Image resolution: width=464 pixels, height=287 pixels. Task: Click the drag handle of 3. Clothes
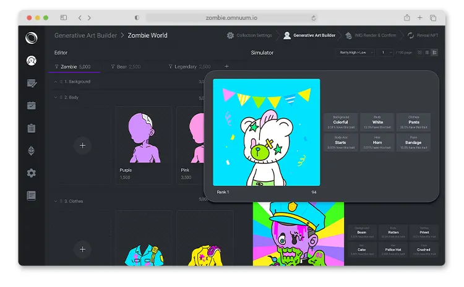pos(61,201)
